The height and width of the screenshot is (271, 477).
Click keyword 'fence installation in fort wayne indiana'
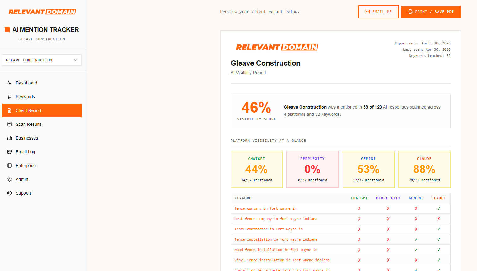coord(276,239)
